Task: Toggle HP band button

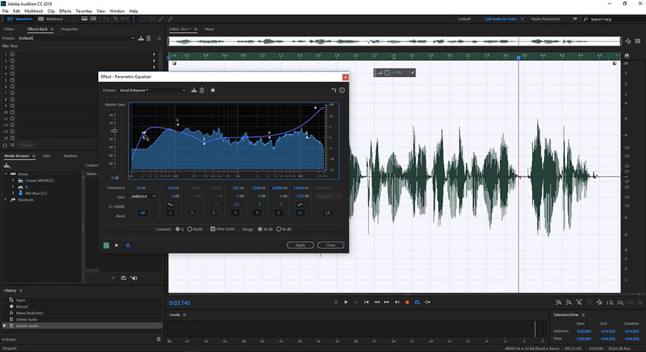Action: (x=143, y=213)
